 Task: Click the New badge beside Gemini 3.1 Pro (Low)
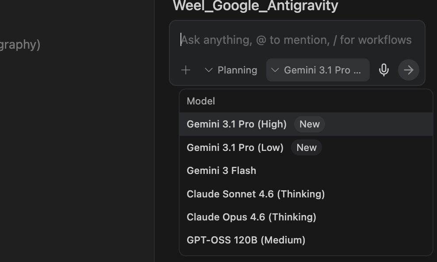pyautogui.click(x=306, y=147)
